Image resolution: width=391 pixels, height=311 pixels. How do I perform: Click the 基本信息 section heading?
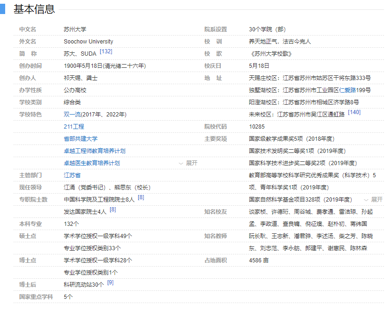(x=34, y=9)
